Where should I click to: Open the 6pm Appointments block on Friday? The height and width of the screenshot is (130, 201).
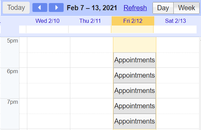134,75
